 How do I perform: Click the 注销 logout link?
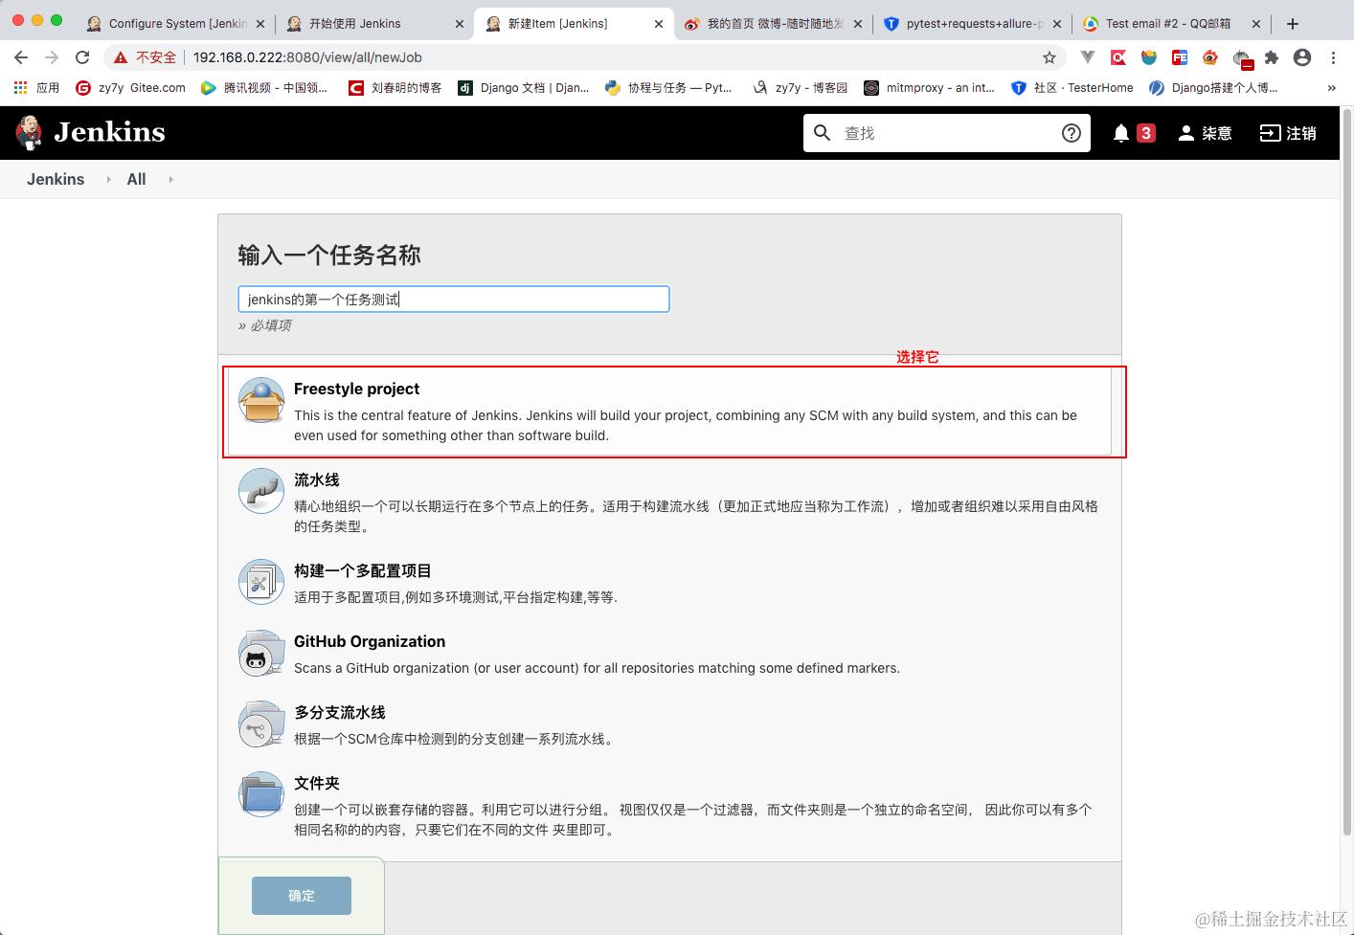[x=1288, y=133]
